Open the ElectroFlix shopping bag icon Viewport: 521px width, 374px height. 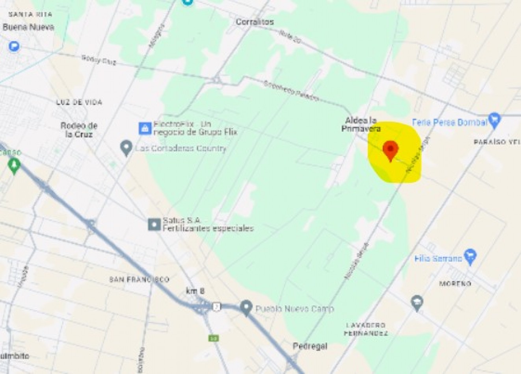coord(145,128)
